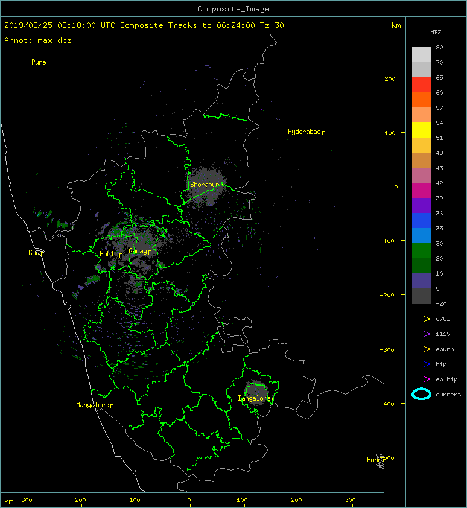The height and width of the screenshot is (508, 467).
Task: Click the Pune city label
Action: pos(39,62)
